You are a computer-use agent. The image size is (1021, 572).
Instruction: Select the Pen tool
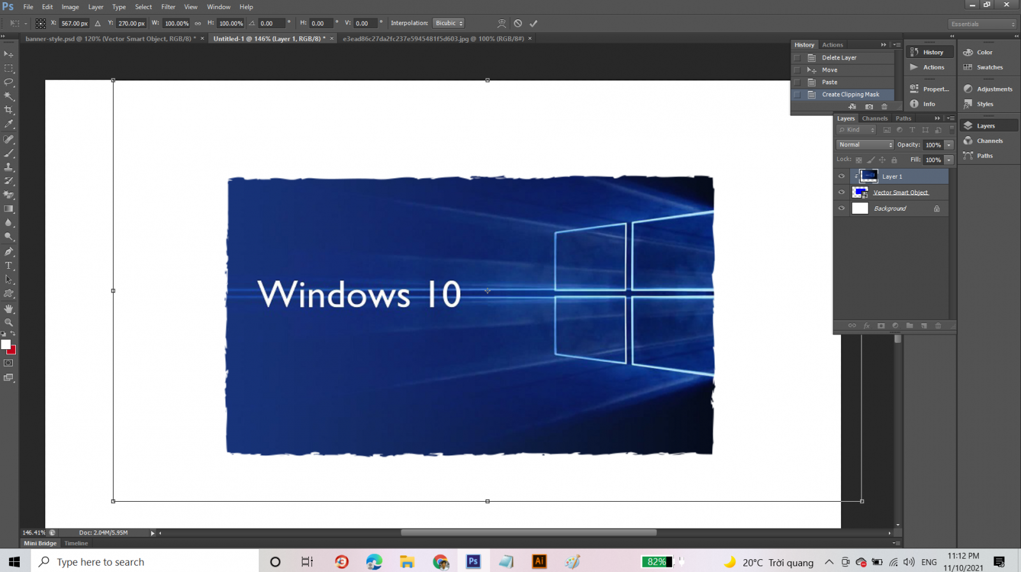point(9,252)
